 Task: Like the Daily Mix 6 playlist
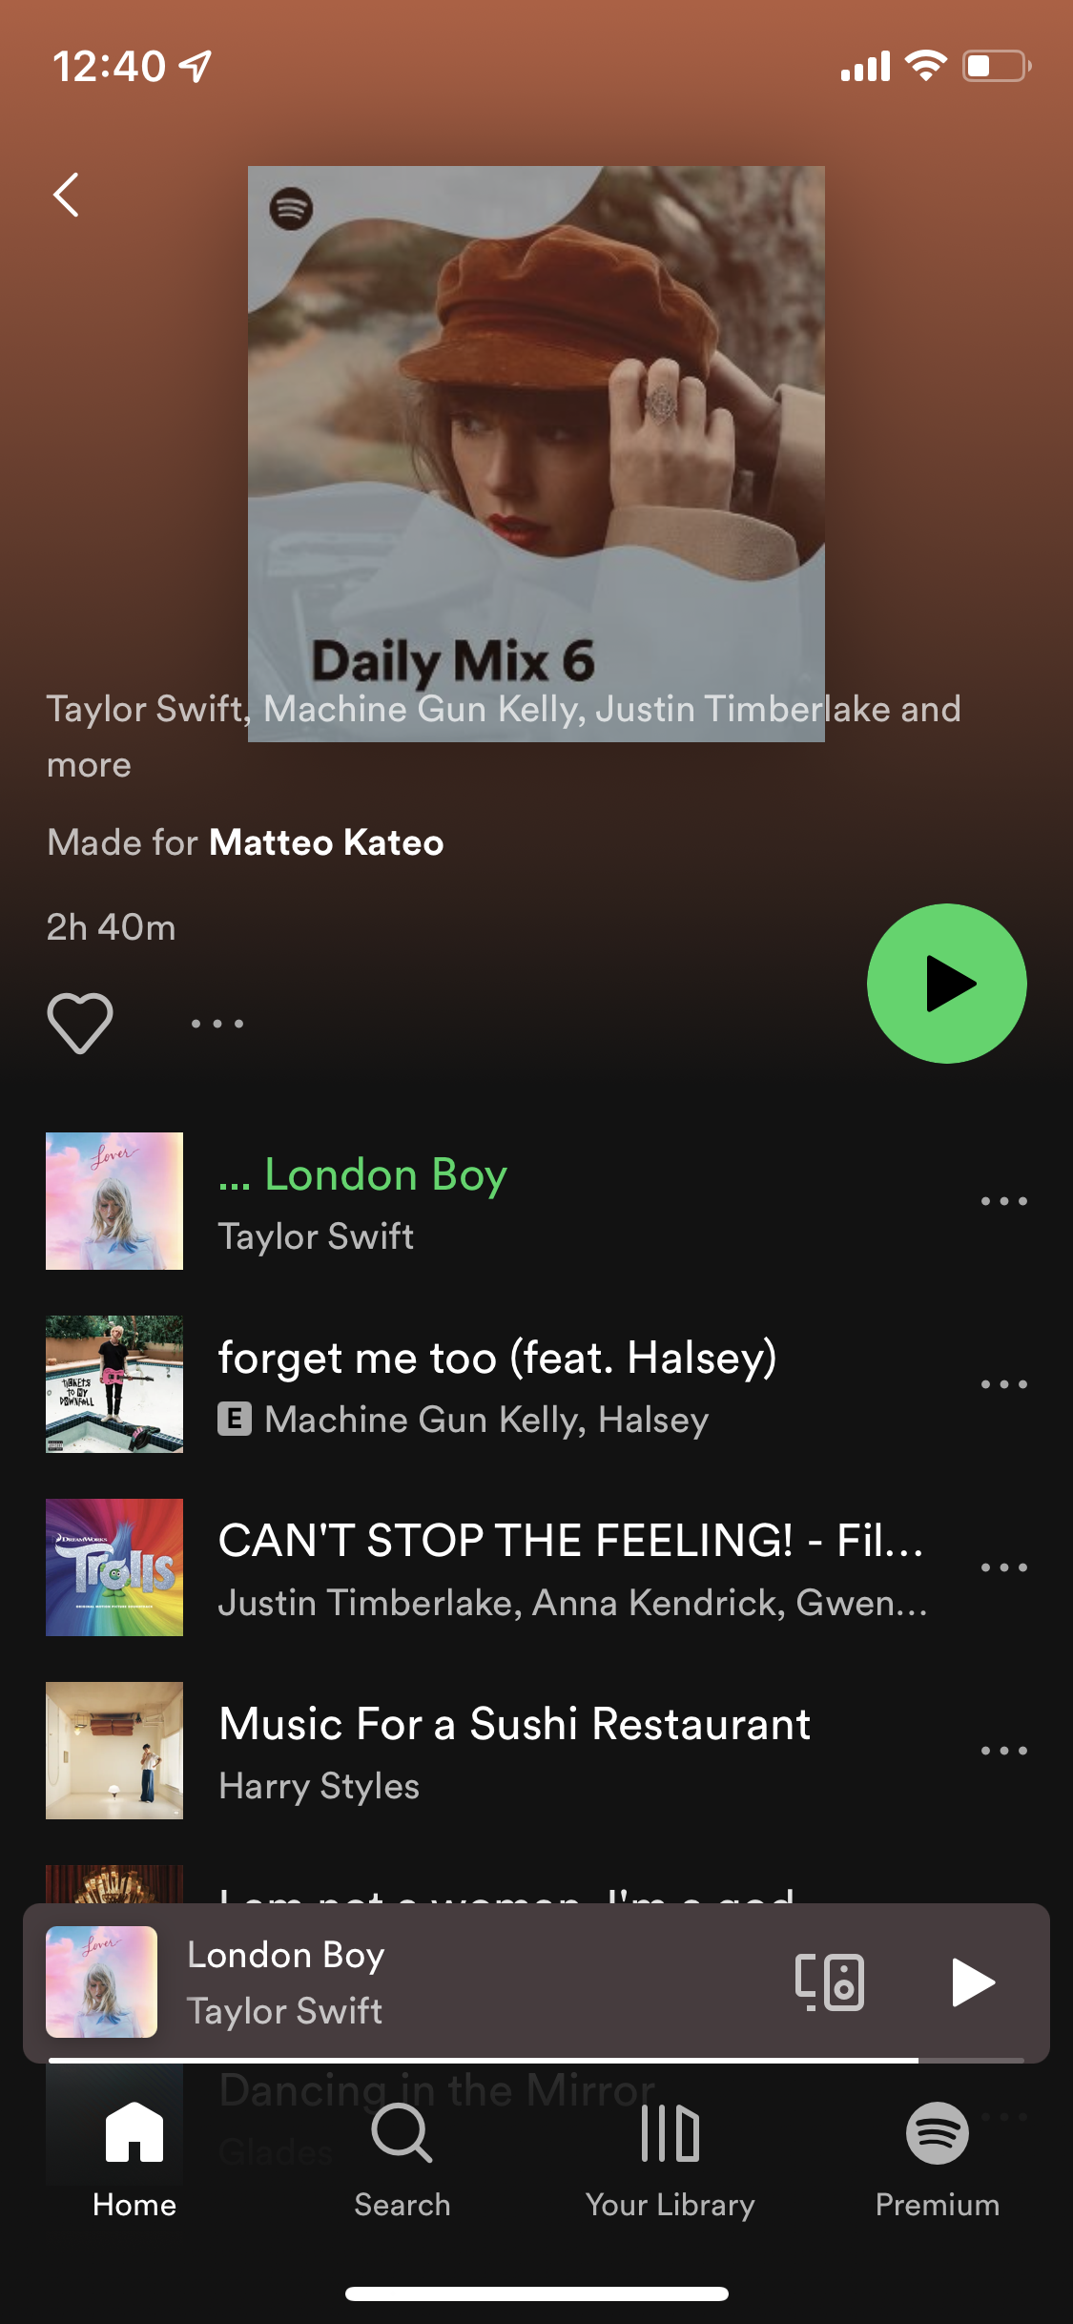point(80,1023)
